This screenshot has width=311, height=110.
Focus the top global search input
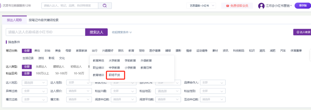pyautogui.click(x=70, y=5)
